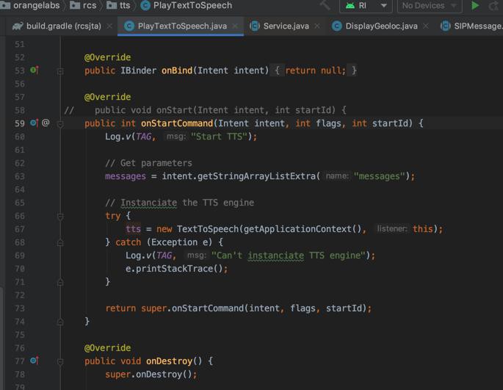This screenshot has width=503, height=390.
Task: Click the @ annotation gutter icon on line 59
Action: pyautogui.click(x=46, y=123)
